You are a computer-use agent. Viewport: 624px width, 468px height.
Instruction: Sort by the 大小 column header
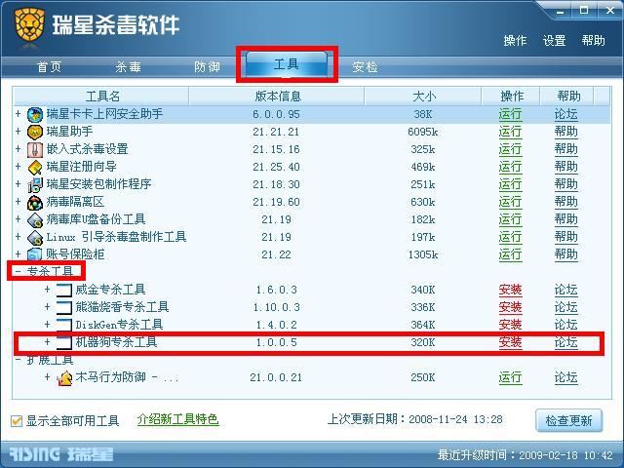coord(423,97)
